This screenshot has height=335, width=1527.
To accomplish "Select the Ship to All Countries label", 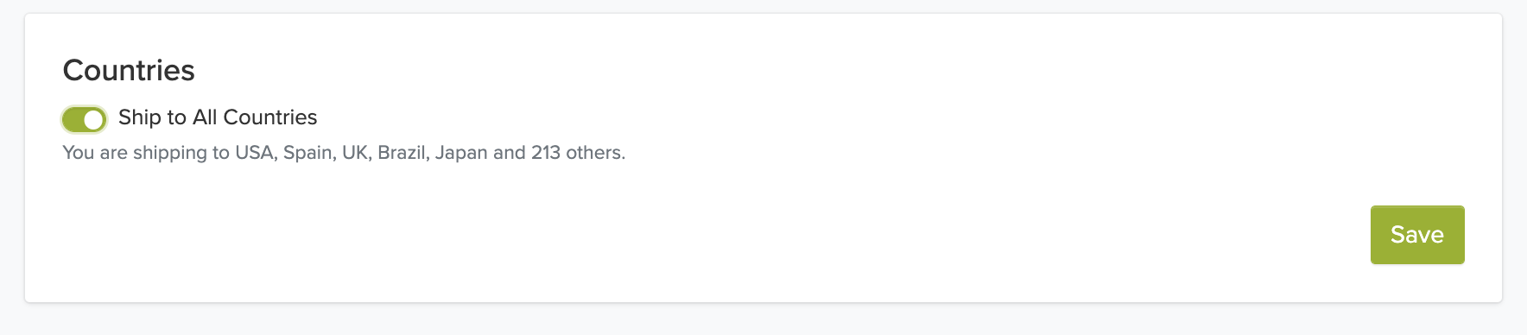I will (x=218, y=117).
